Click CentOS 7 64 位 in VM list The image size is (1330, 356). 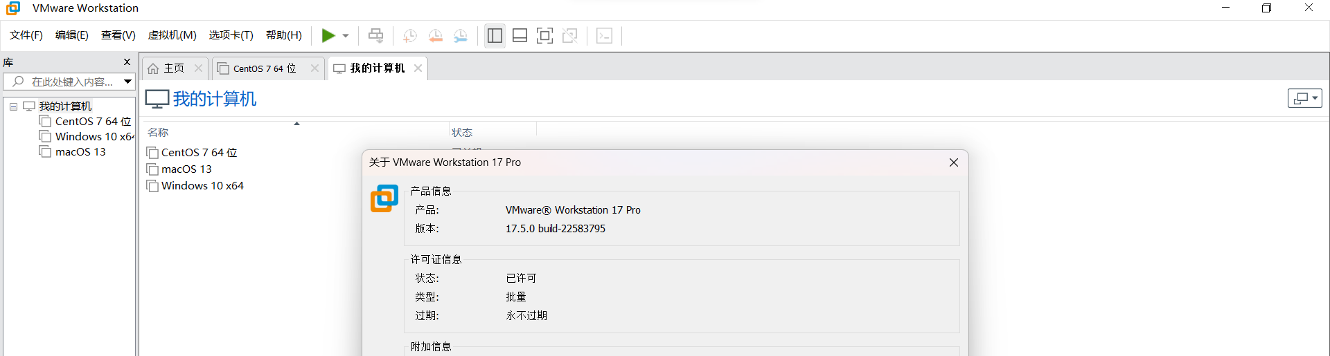point(199,153)
